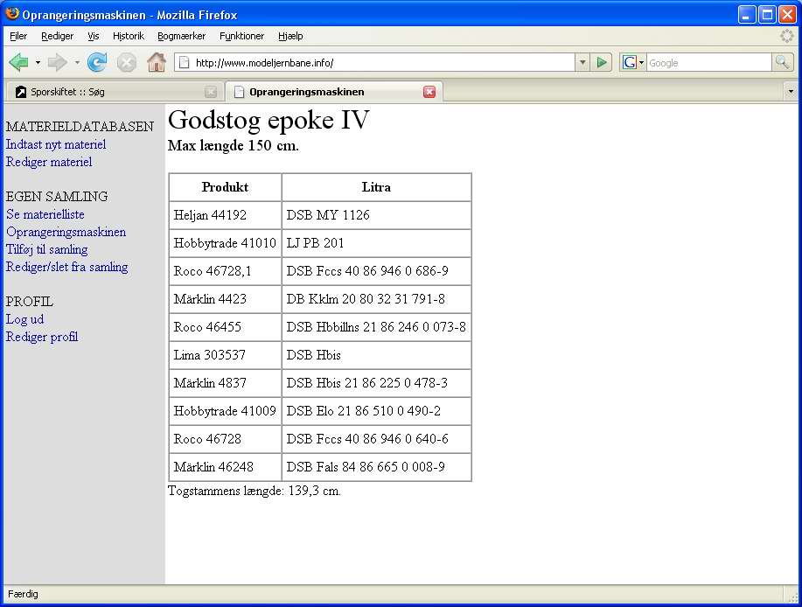This screenshot has width=802, height=607.
Task: Select the Märklin 46248 cell
Action: pyautogui.click(x=225, y=467)
